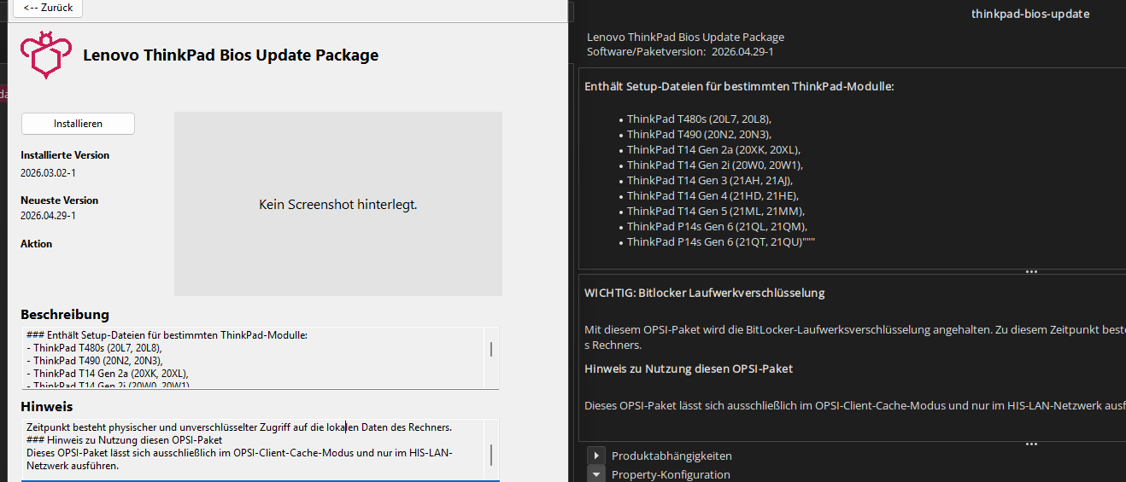
Task: Click 'ThinkPad P14s Gen 6 (21QT, 21QU)' entry
Action: (722, 242)
